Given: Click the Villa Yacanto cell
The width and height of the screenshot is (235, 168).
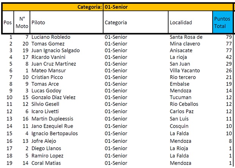Looking at the screenshot, I should tap(185, 70).
